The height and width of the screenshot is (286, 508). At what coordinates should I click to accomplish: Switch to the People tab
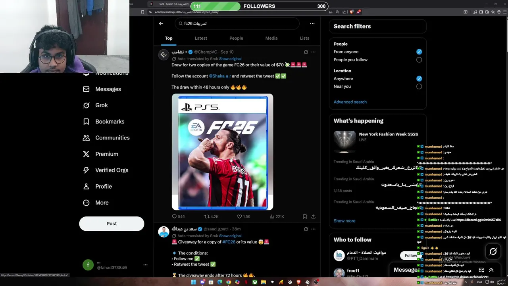click(x=236, y=38)
